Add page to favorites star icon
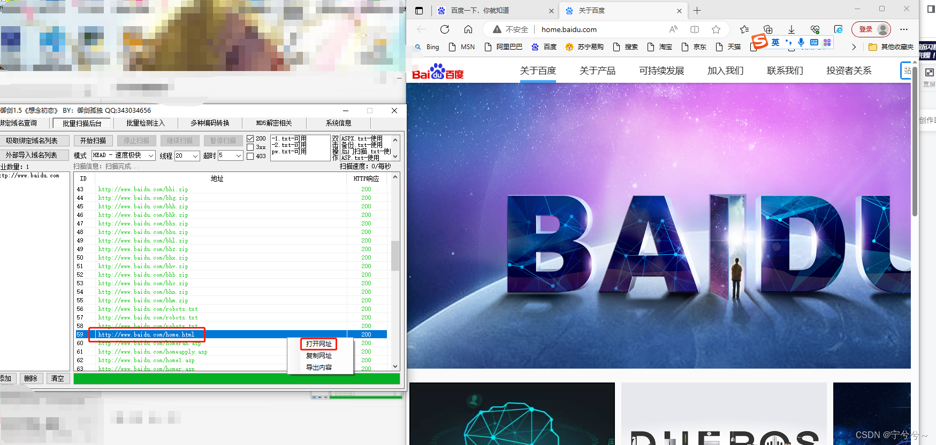The width and height of the screenshot is (936, 445). 716,29
